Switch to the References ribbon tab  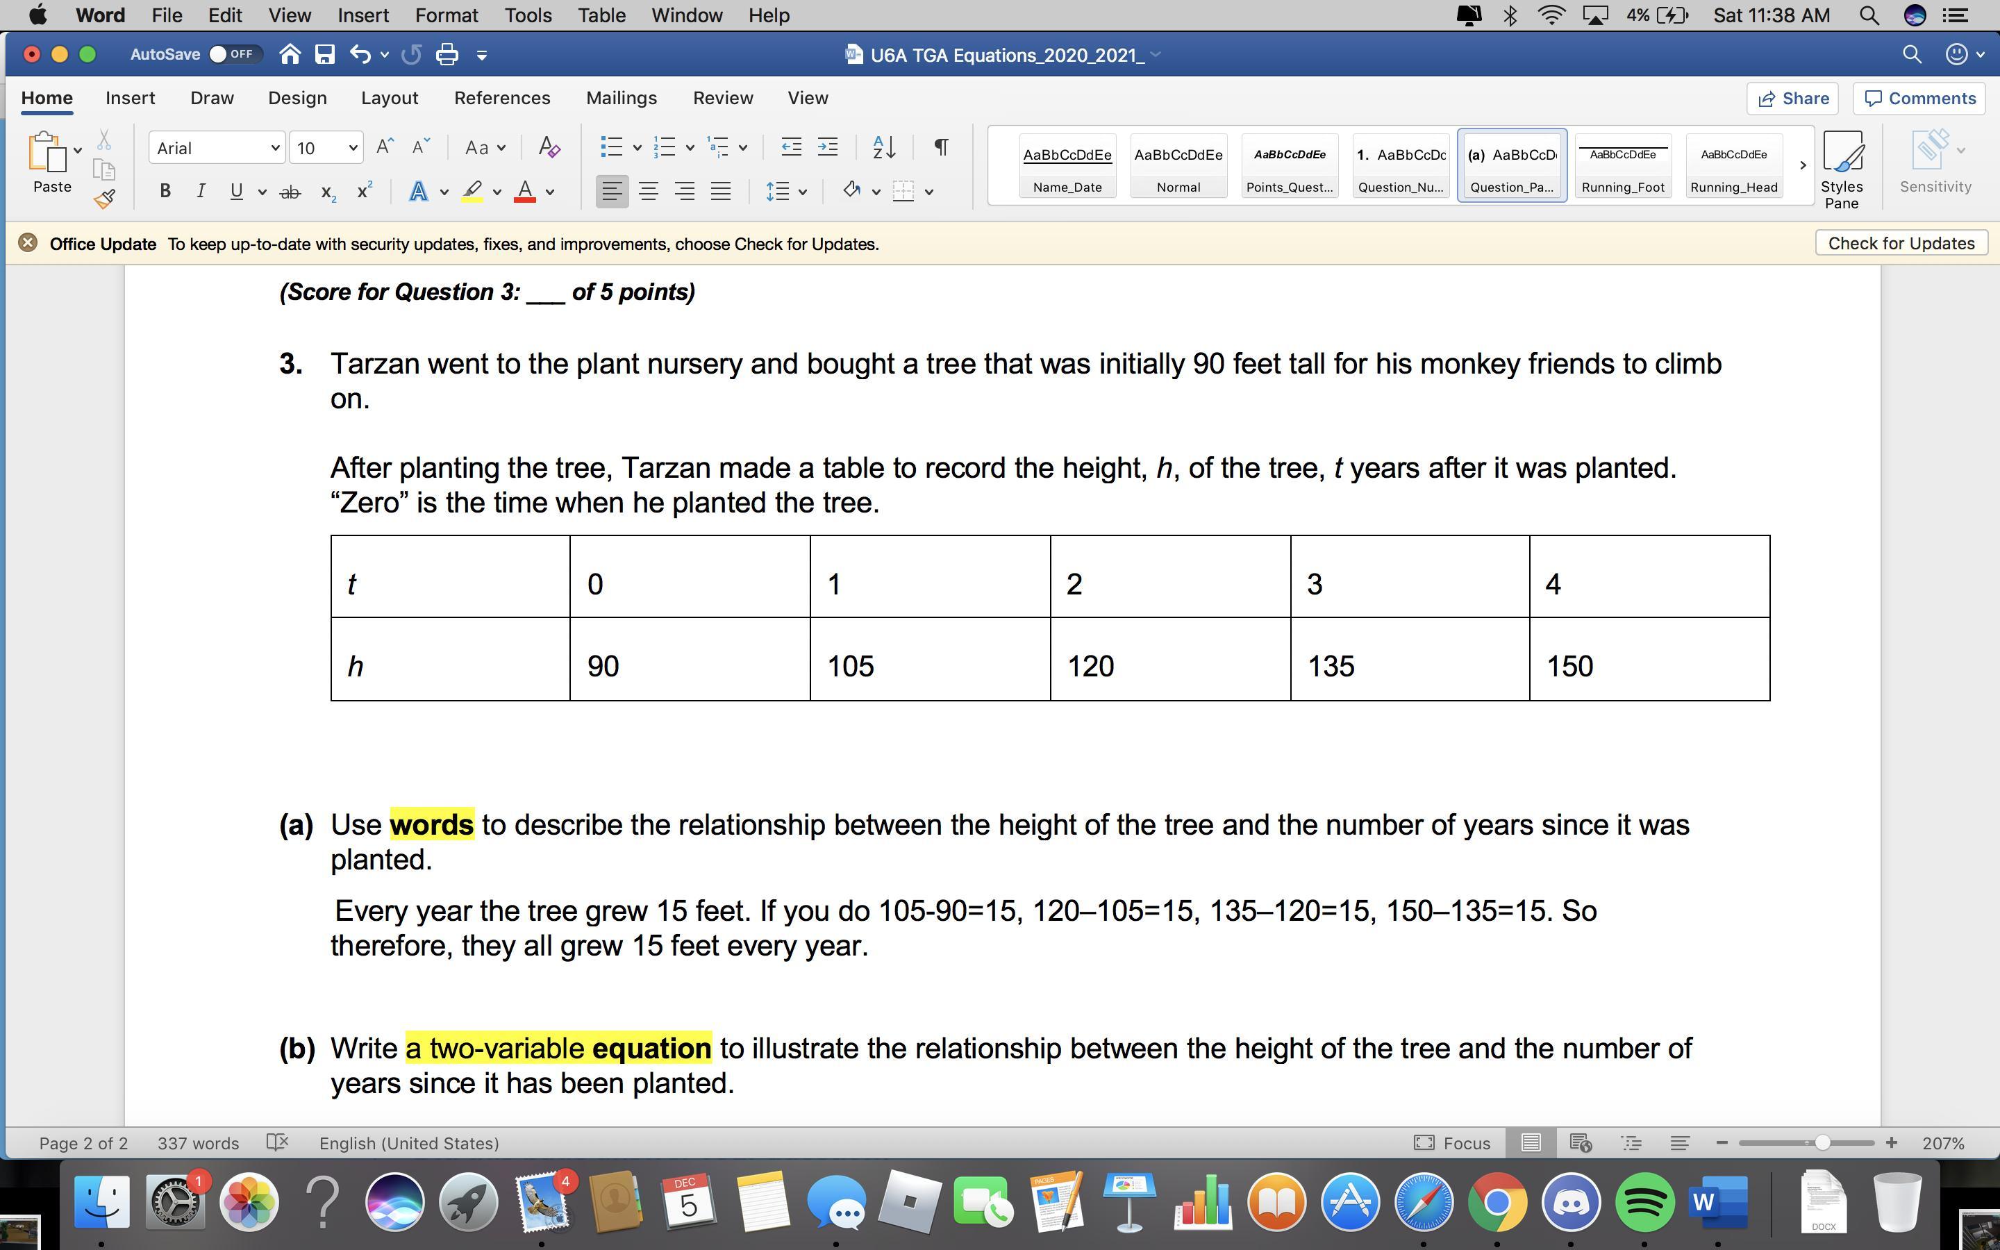pos(501,99)
